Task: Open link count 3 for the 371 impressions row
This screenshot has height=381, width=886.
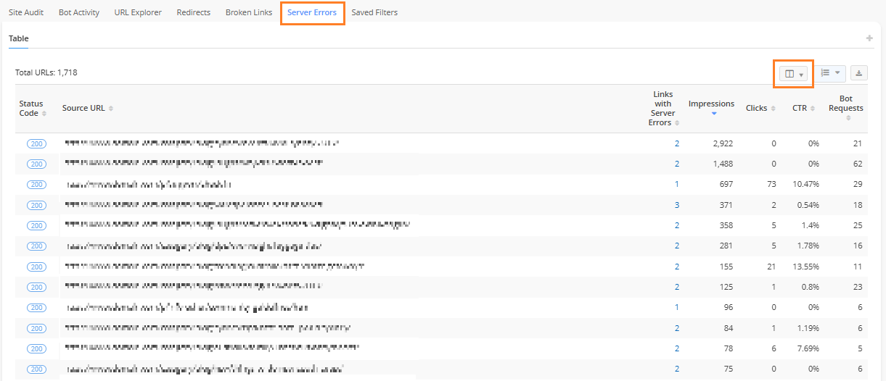Action: tap(677, 205)
